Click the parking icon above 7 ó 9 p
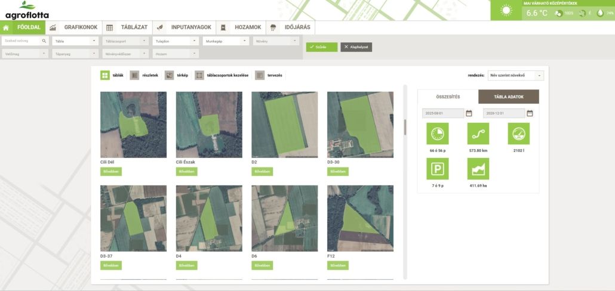615x291 pixels. (437, 169)
